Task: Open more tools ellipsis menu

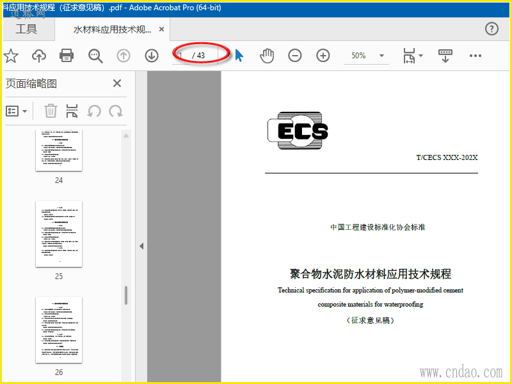Action: click(476, 56)
